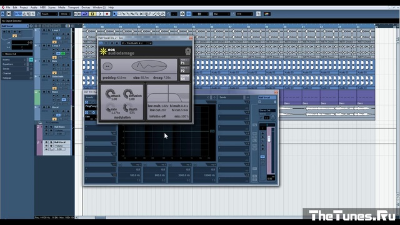
Task: Click the Eos attack knob
Action: (110, 93)
